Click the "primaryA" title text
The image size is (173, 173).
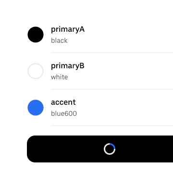click(68, 30)
